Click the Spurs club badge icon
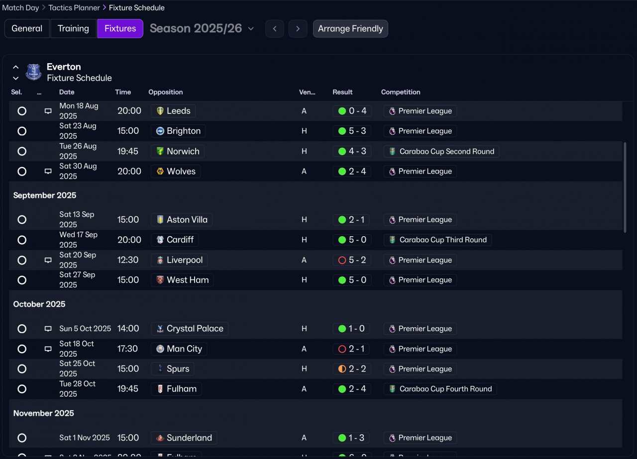The height and width of the screenshot is (459, 637). 160,369
